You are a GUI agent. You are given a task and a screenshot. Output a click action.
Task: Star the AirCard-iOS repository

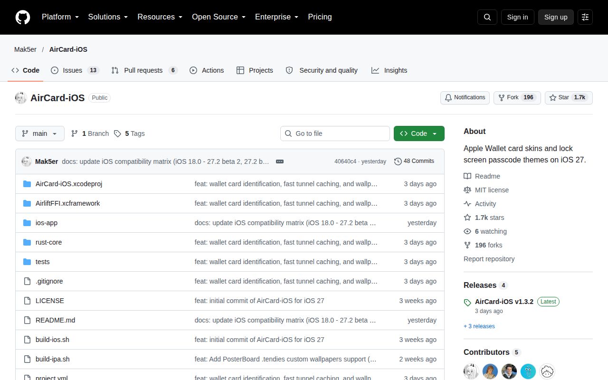569,97
